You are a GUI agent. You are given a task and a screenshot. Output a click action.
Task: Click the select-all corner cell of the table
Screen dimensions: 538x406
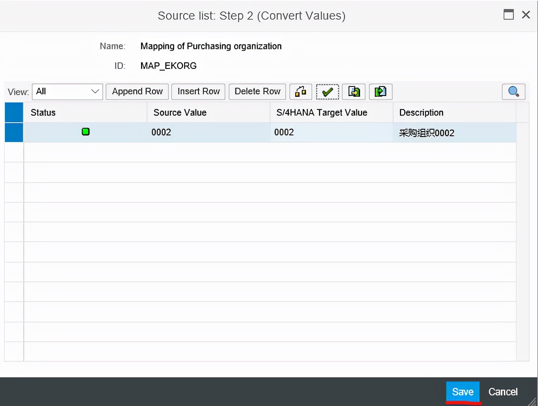tap(14, 112)
